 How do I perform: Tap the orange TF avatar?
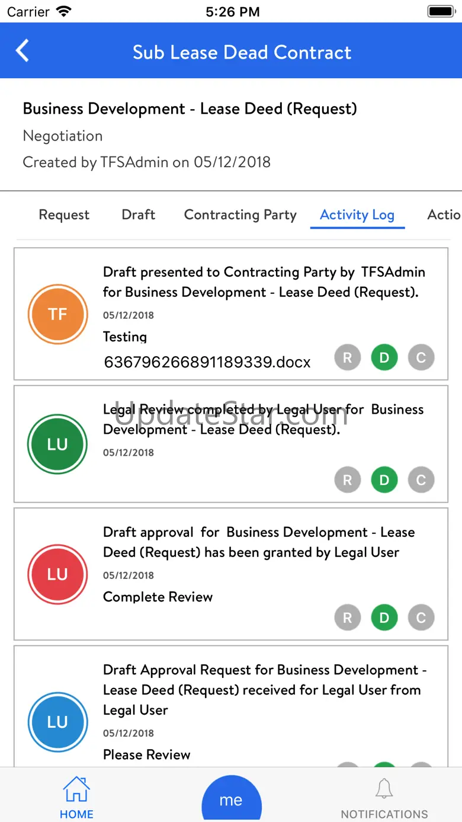point(57,314)
